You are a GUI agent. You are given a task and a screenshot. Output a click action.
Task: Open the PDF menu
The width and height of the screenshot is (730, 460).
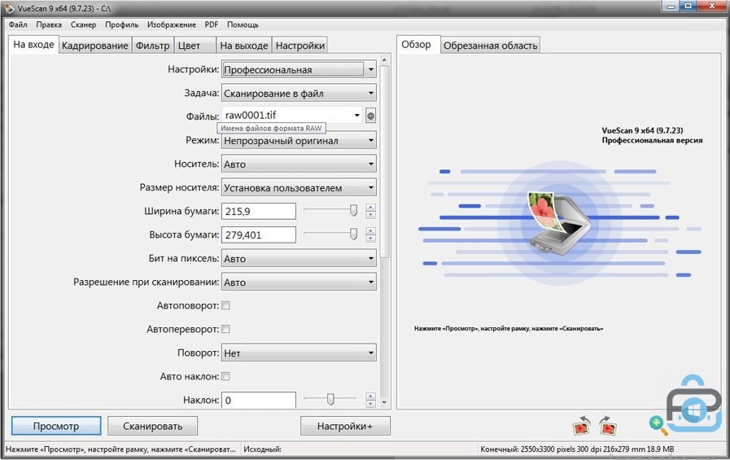click(212, 24)
